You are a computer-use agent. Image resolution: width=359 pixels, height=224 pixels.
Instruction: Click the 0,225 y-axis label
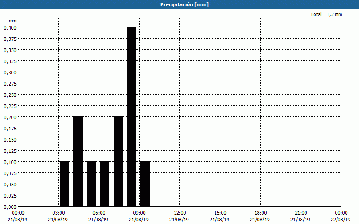point(10,106)
